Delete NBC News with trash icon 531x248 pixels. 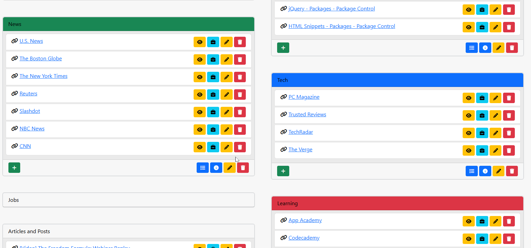(240, 130)
